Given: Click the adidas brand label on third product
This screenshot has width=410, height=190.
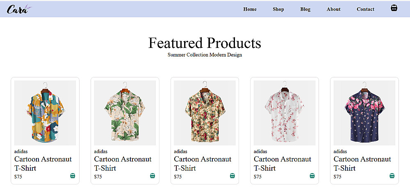Looking at the screenshot, I should 180,152.
